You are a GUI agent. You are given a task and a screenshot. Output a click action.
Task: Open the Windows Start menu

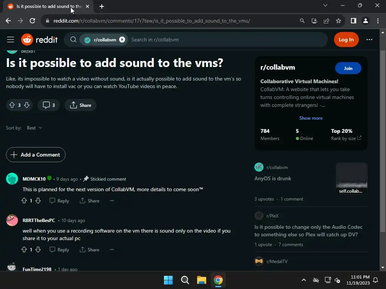coord(168,280)
